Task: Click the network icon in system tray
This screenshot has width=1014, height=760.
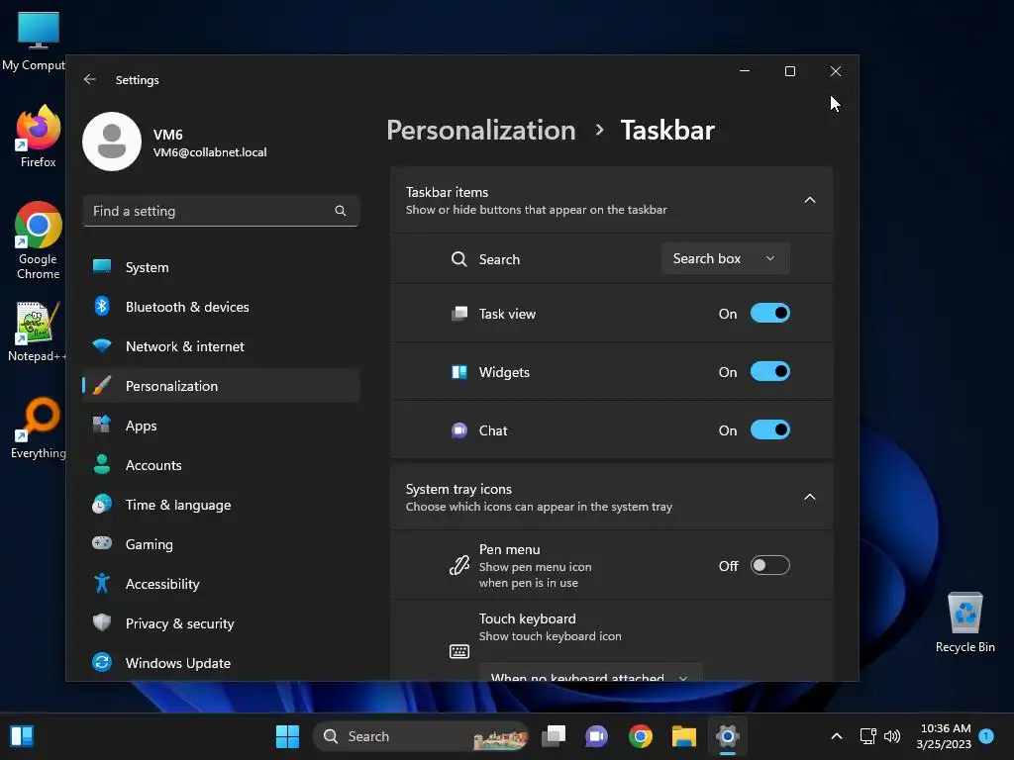Action: [867, 736]
